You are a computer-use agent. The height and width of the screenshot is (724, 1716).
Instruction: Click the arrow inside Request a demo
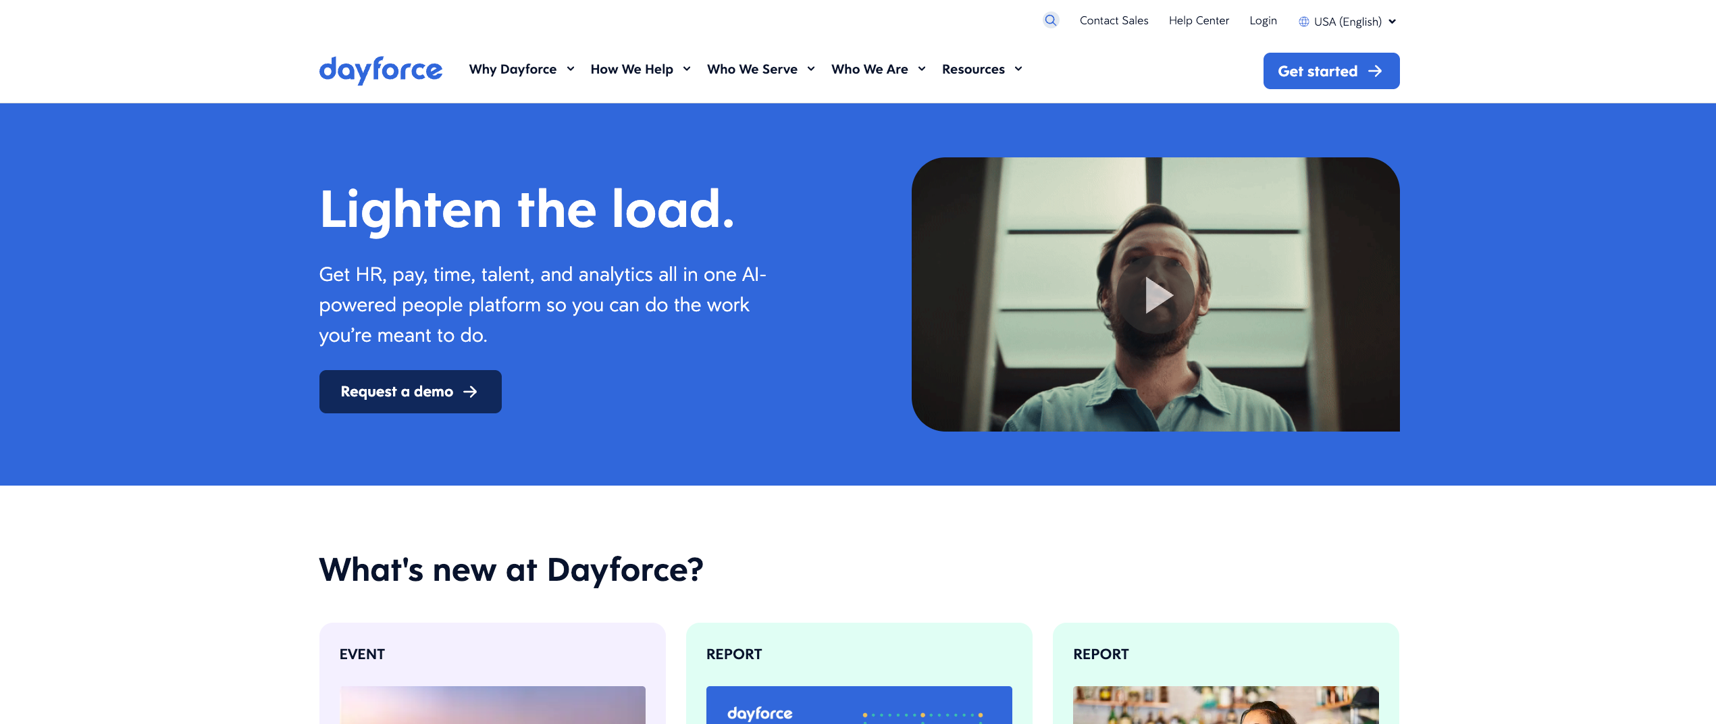click(470, 392)
